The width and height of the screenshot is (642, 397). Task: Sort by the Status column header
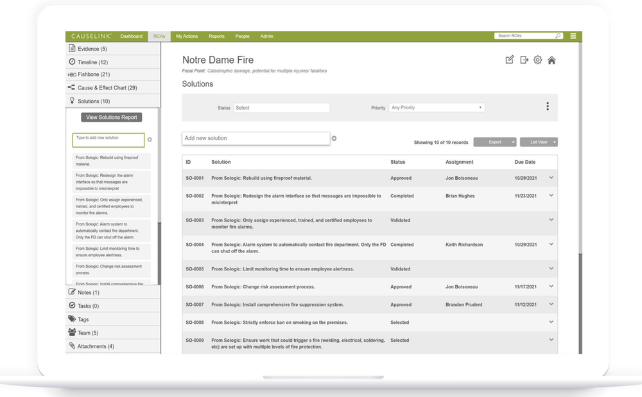point(397,162)
